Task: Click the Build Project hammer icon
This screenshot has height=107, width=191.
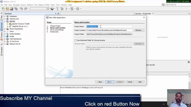Action: pyautogui.click(x=58, y=9)
